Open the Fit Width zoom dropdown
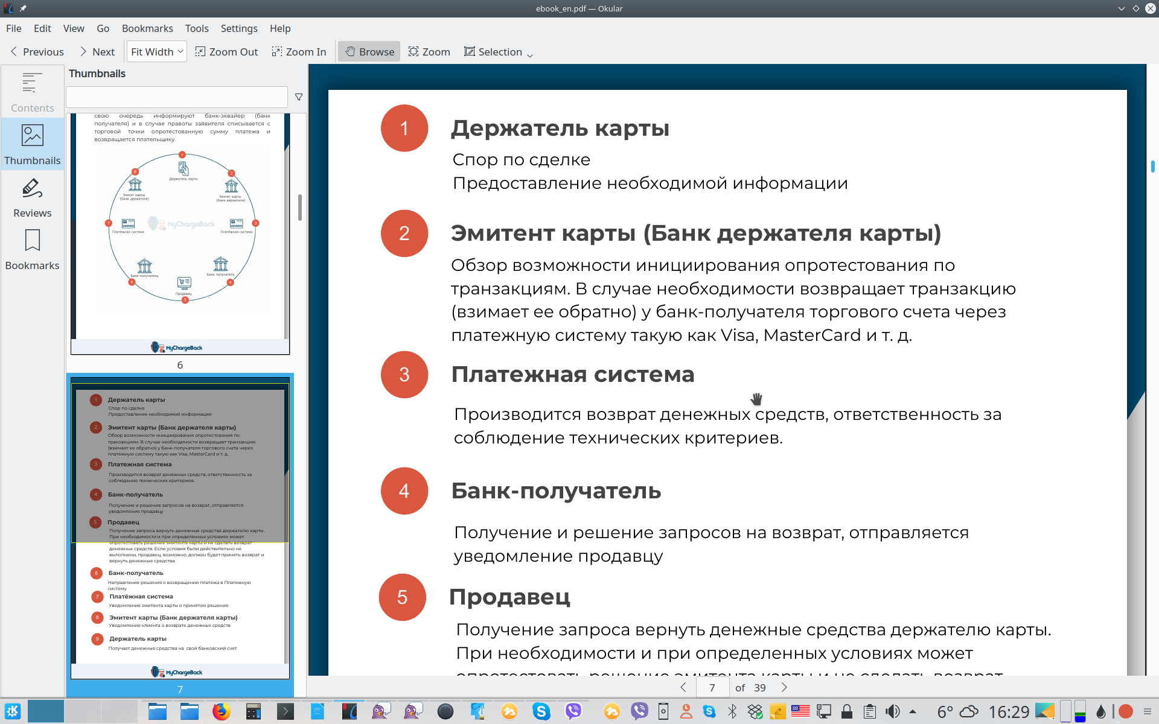Image resolution: width=1159 pixels, height=724 pixels. point(156,52)
